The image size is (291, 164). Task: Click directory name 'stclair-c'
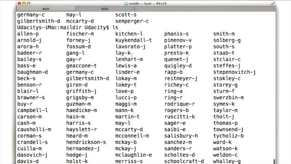(x=227, y=59)
